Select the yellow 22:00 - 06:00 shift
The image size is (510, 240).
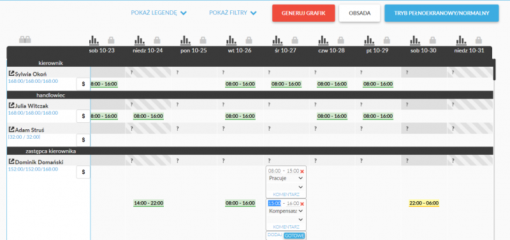(424, 203)
